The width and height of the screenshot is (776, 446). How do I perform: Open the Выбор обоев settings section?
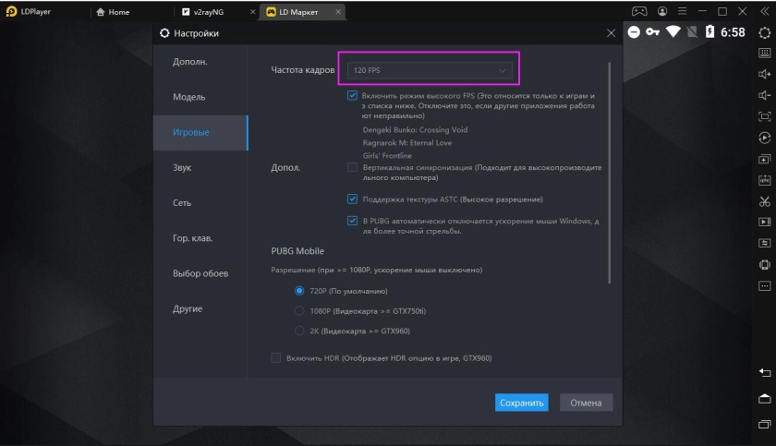[x=200, y=273]
